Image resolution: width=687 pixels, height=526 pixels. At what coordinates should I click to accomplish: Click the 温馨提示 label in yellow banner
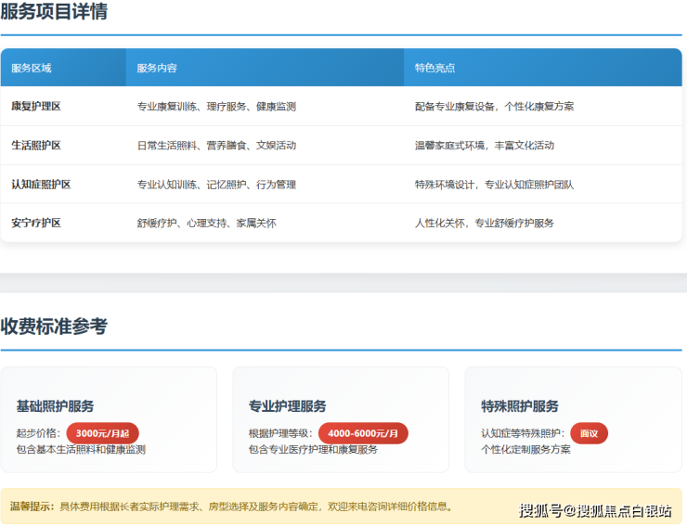pos(32,507)
